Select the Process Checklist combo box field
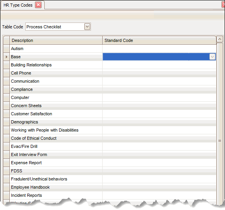The image size is (225, 210). [58, 27]
